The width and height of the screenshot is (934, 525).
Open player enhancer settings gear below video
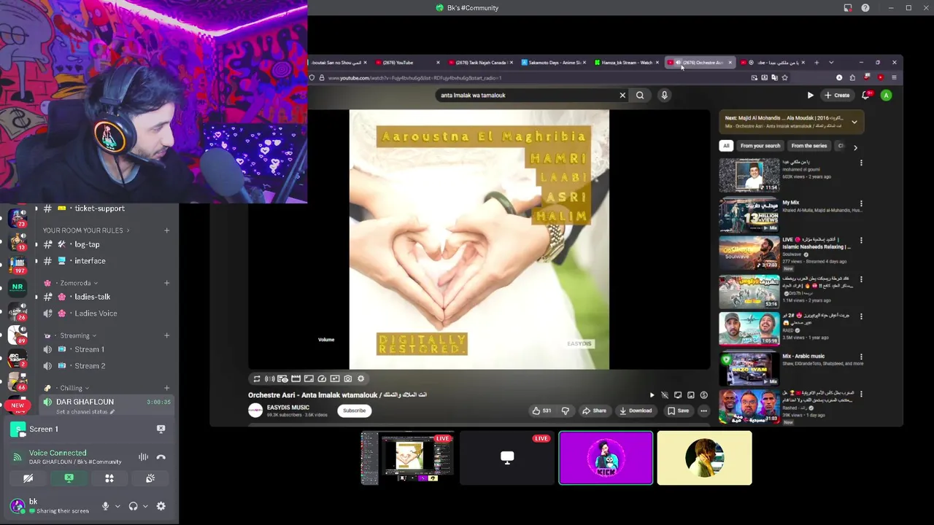click(360, 378)
